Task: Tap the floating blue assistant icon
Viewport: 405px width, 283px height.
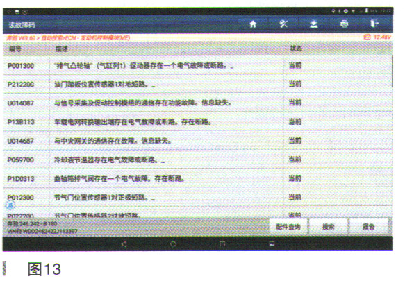Action: (10, 205)
